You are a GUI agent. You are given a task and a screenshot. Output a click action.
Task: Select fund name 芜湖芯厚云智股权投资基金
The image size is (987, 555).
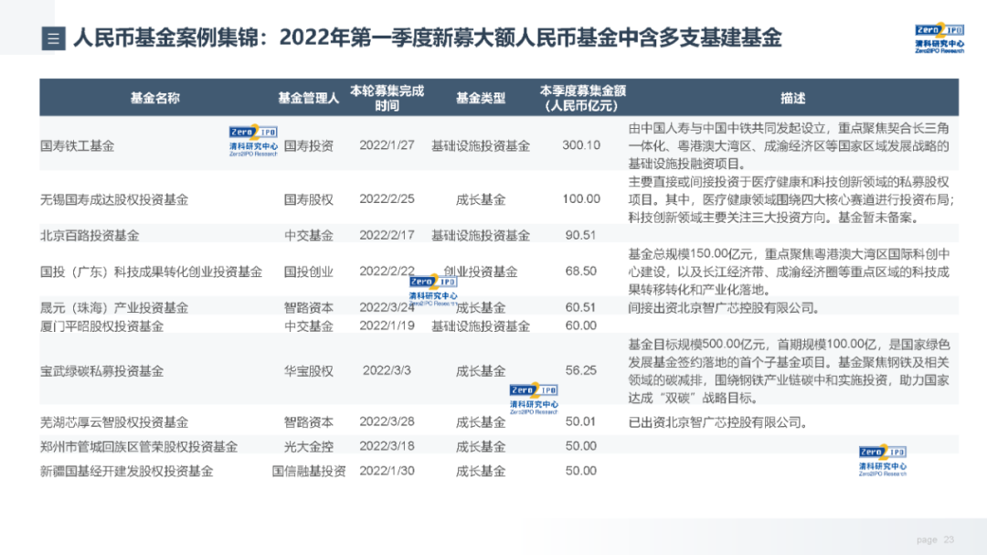[114, 422]
